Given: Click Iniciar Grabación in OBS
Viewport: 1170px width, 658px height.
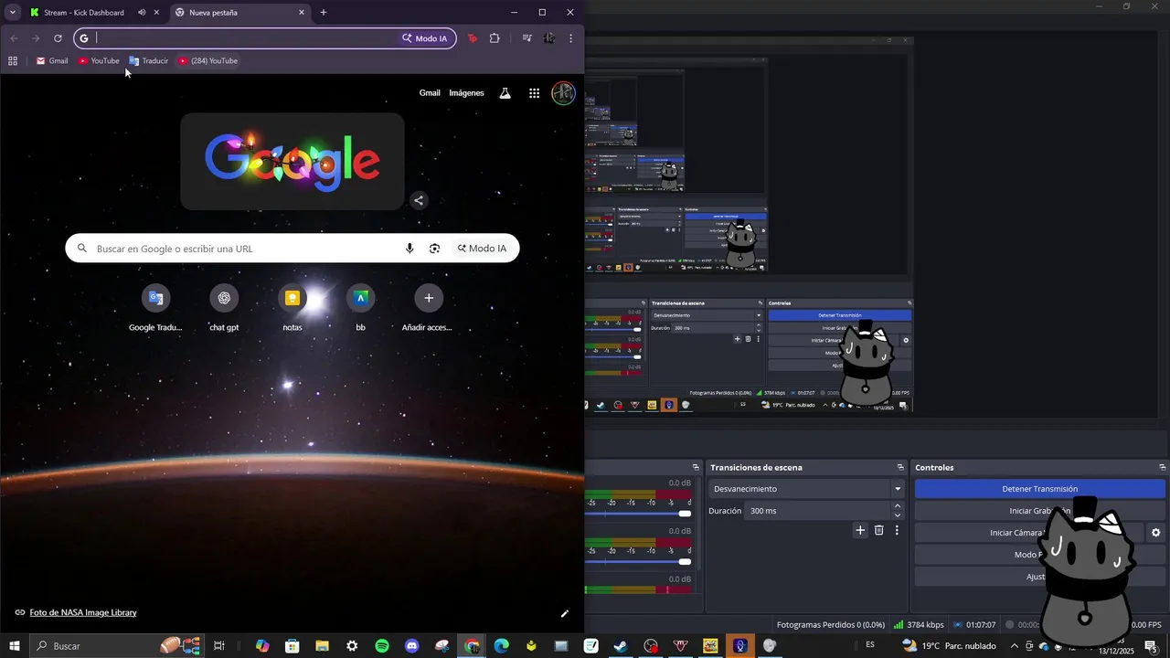Looking at the screenshot, I should (1040, 511).
